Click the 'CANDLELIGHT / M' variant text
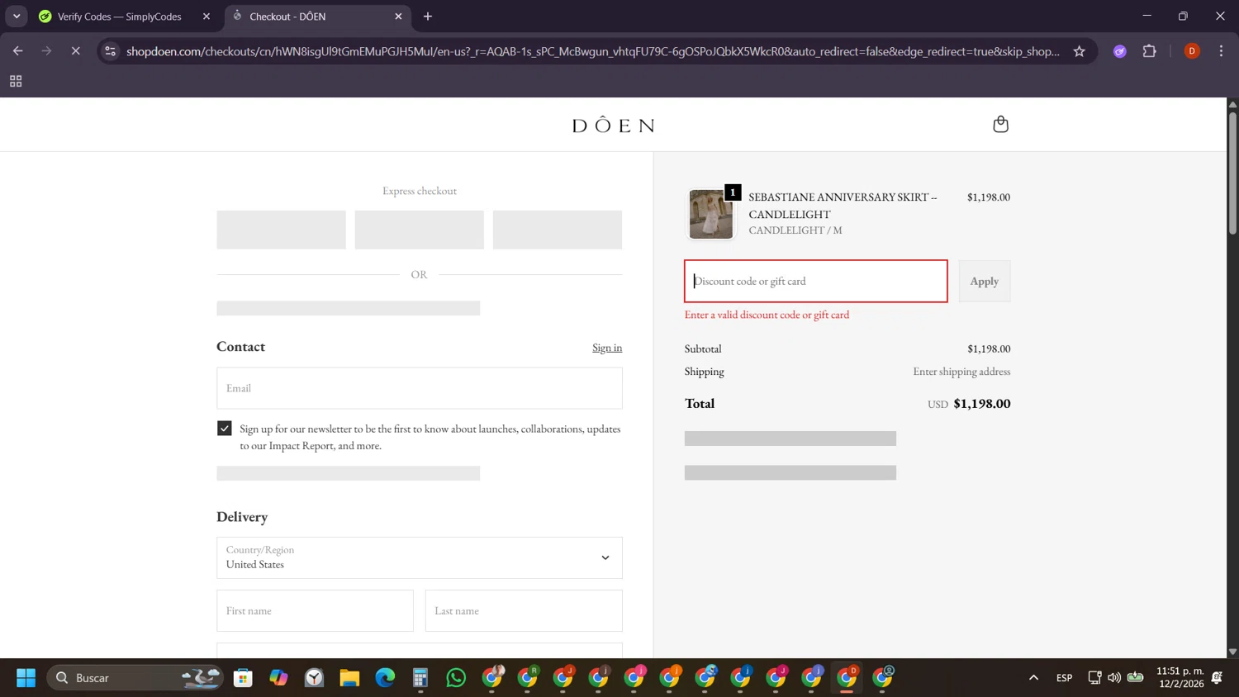Image resolution: width=1239 pixels, height=697 pixels. 795,230
